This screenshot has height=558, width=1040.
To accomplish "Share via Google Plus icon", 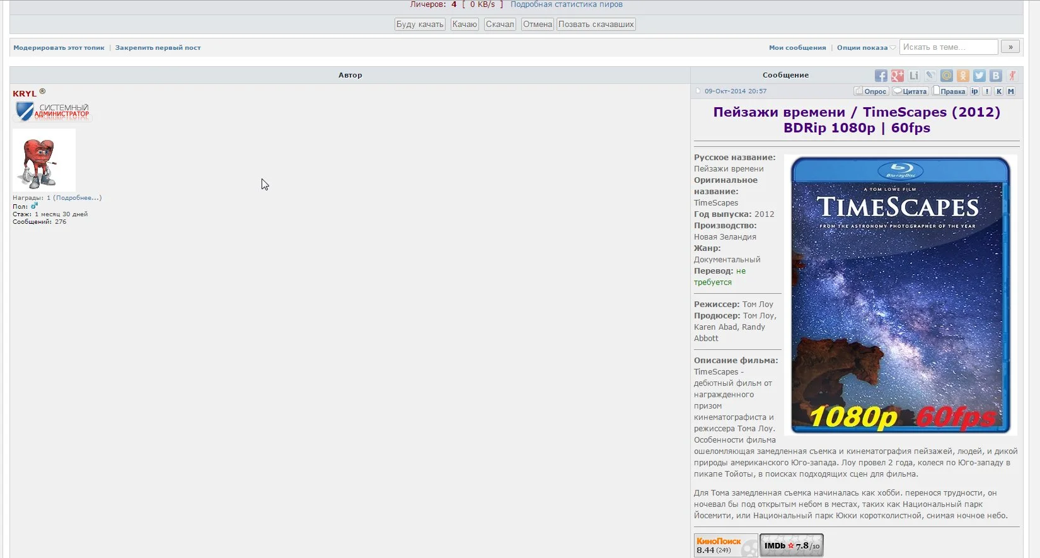I will pos(898,76).
